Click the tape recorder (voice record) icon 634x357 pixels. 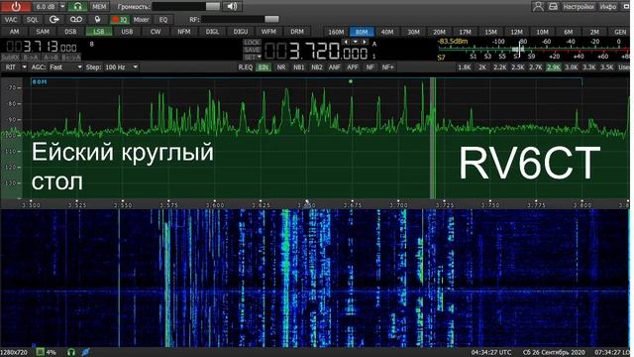coord(76,20)
